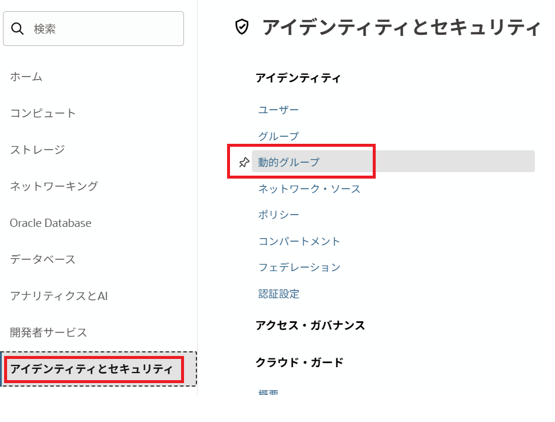Viewport: 555px width, 422px height.
Task: Select コンピュート in the left menu
Action: point(43,113)
